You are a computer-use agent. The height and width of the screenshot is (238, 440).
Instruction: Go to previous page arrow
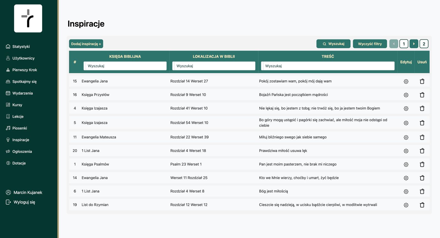point(394,44)
